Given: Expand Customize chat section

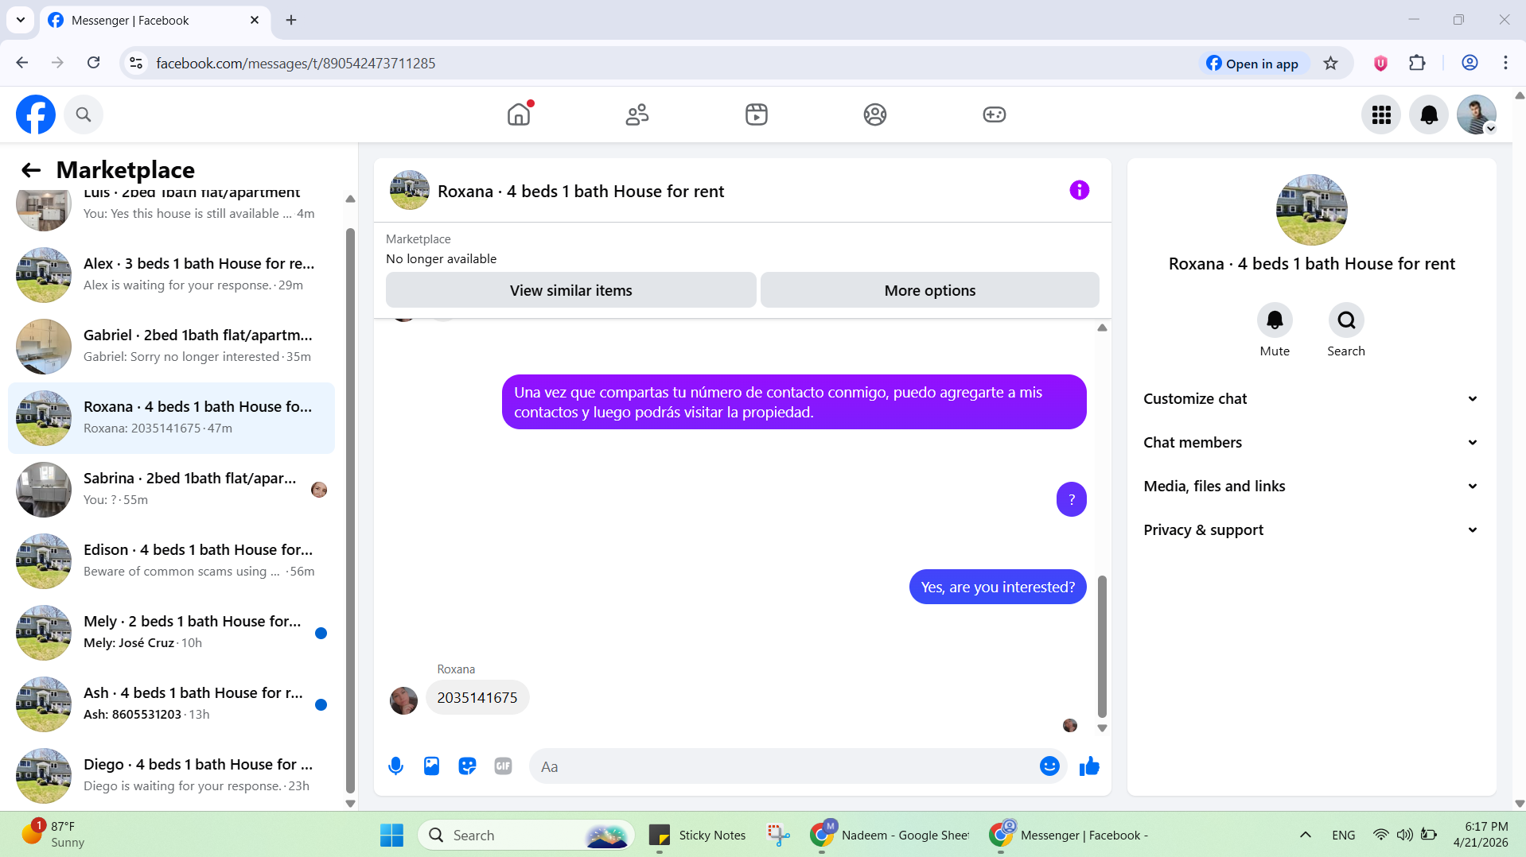Looking at the screenshot, I should coord(1311,399).
